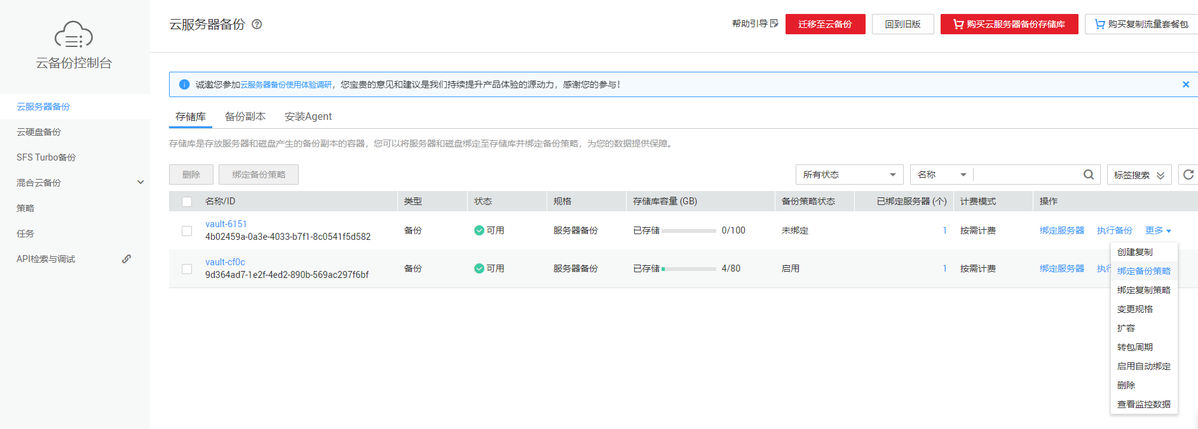Open the 所有状态 status filter dropdown
The height and width of the screenshot is (429, 1198).
[x=850, y=175]
